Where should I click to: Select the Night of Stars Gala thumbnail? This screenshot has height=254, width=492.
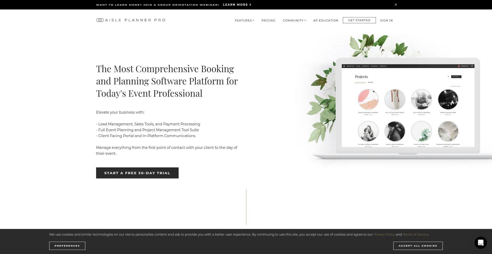point(421,131)
